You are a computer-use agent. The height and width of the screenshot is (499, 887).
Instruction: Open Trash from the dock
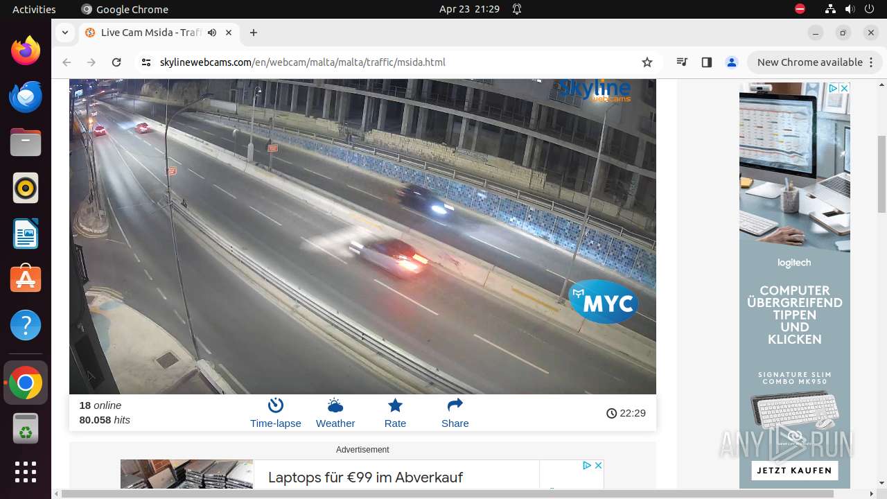coord(26,428)
